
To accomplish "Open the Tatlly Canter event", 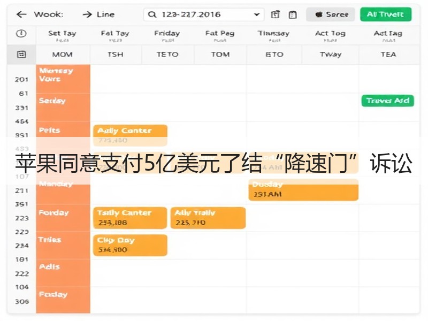I will pos(130,218).
